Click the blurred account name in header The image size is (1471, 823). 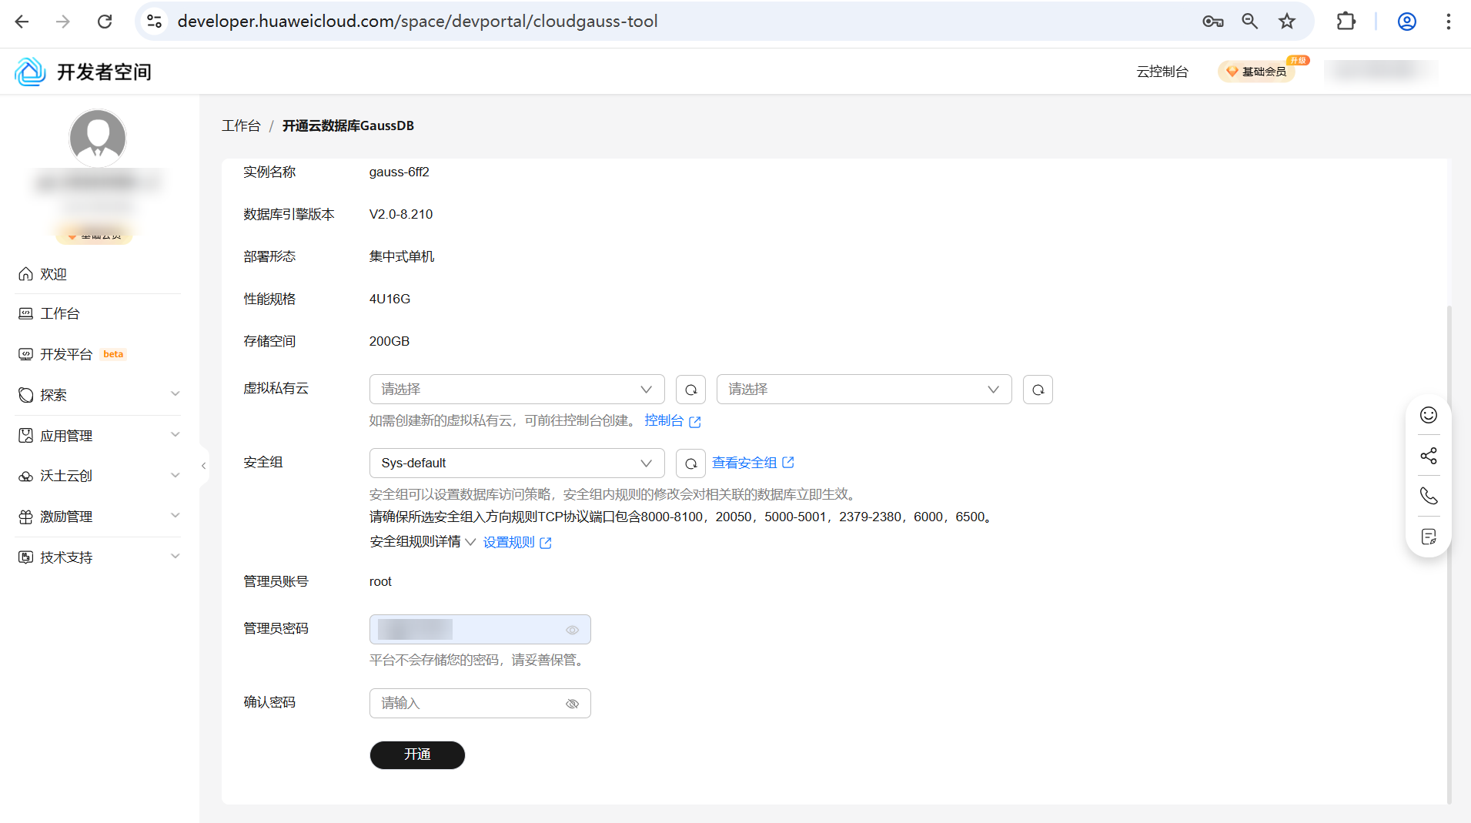coord(1379,71)
